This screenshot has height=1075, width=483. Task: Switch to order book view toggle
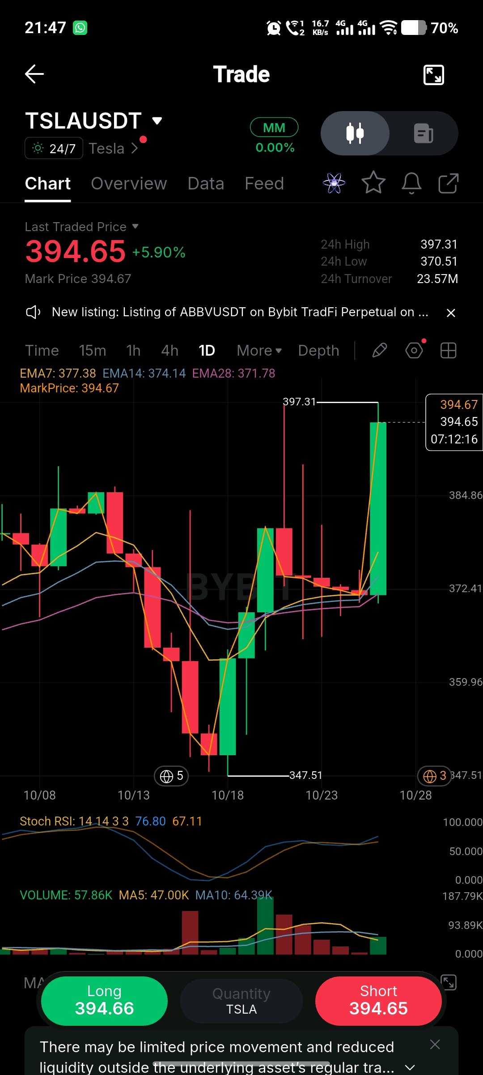click(424, 133)
